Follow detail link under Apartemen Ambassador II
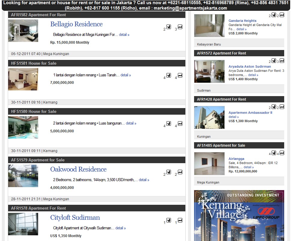Screen dimensions: 292x241 tap(233, 117)
